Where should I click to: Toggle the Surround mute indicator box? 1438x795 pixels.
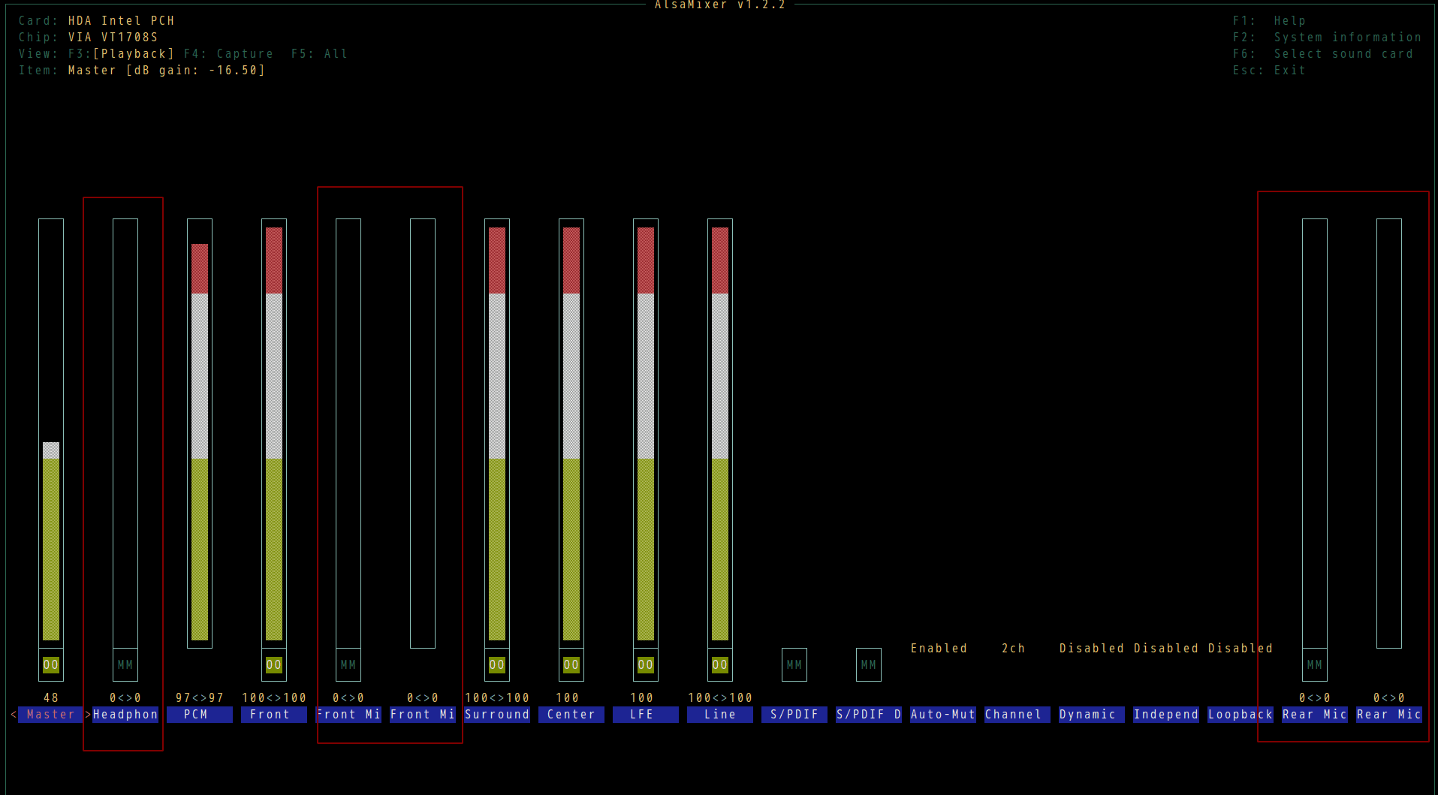[497, 664]
